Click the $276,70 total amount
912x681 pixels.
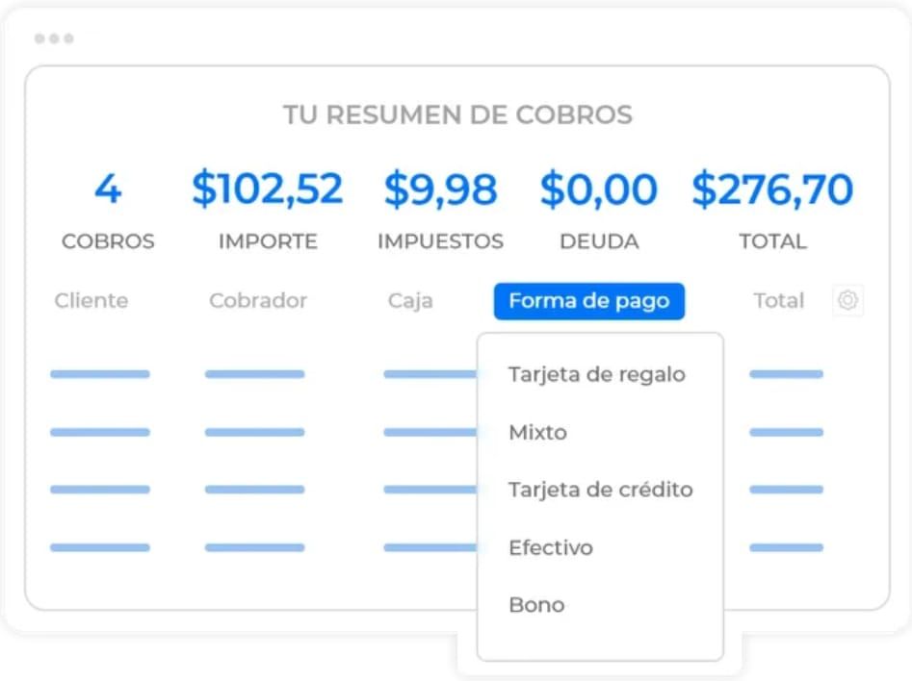[772, 189]
